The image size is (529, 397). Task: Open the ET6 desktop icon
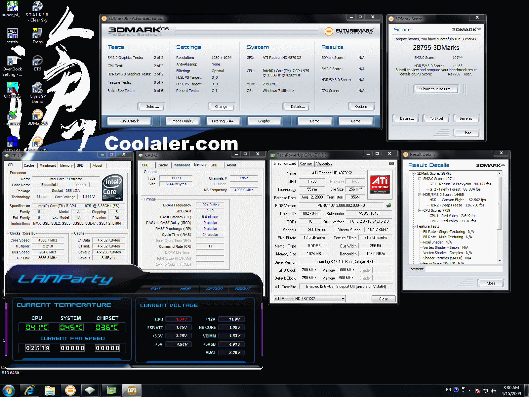pyautogui.click(x=37, y=63)
